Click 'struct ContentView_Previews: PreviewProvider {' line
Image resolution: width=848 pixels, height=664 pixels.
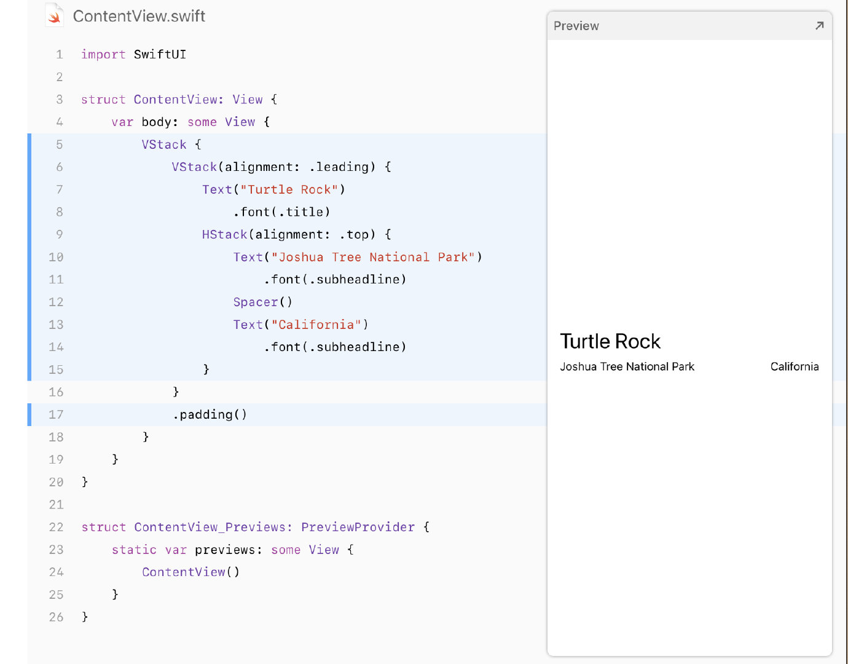[x=256, y=528]
